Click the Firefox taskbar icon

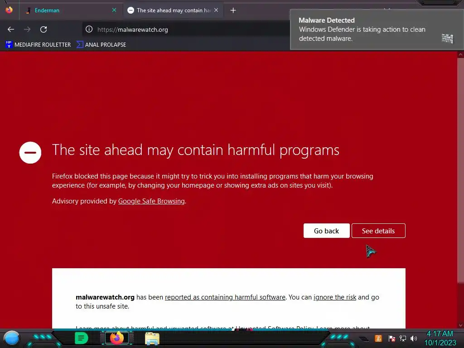point(116,338)
